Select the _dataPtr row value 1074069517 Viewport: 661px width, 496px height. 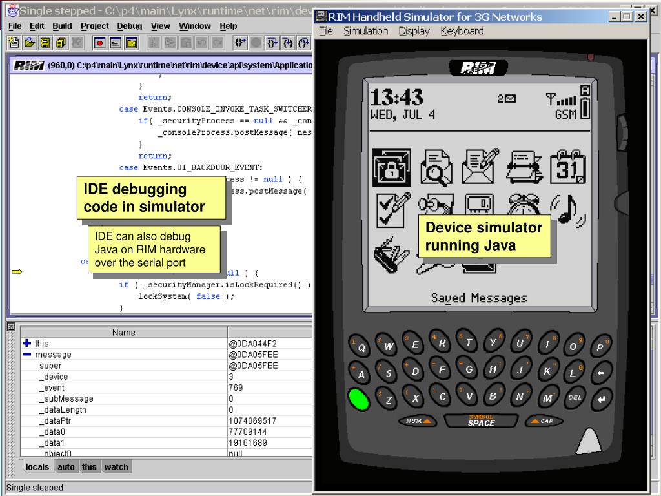[252, 420]
